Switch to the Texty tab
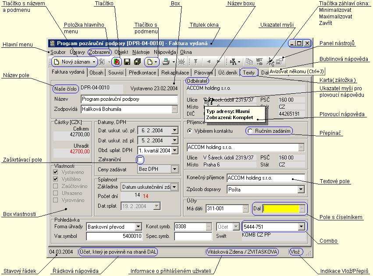Viewport: 373px width, 276px height. [249, 73]
